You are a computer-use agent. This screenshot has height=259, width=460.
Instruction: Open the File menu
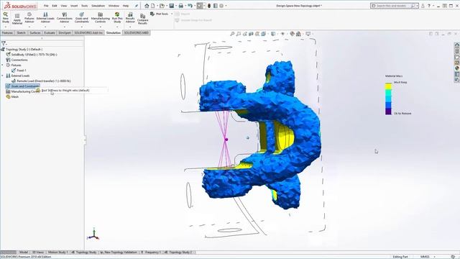click(46, 6)
